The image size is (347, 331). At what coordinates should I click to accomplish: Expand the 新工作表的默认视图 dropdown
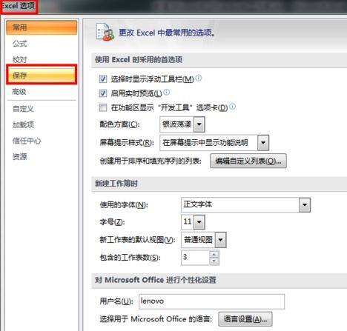(220, 240)
